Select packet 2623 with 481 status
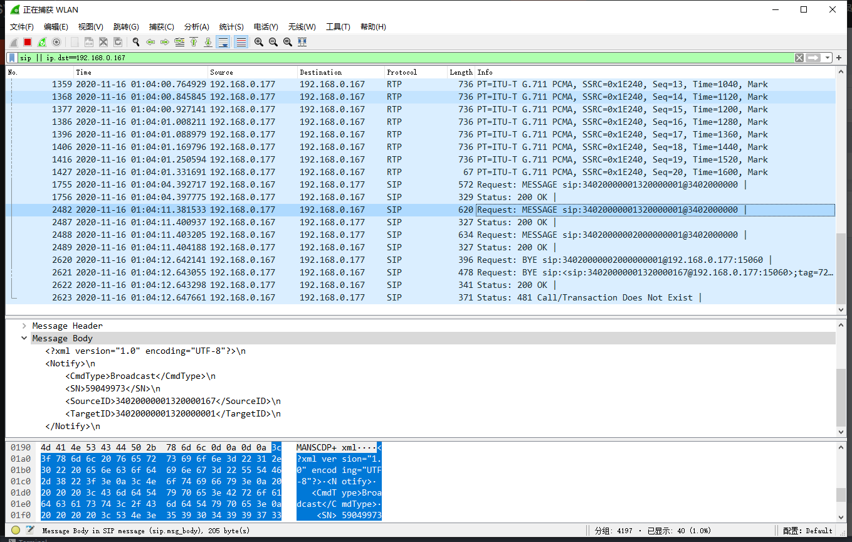The width and height of the screenshot is (852, 542). 420,297
